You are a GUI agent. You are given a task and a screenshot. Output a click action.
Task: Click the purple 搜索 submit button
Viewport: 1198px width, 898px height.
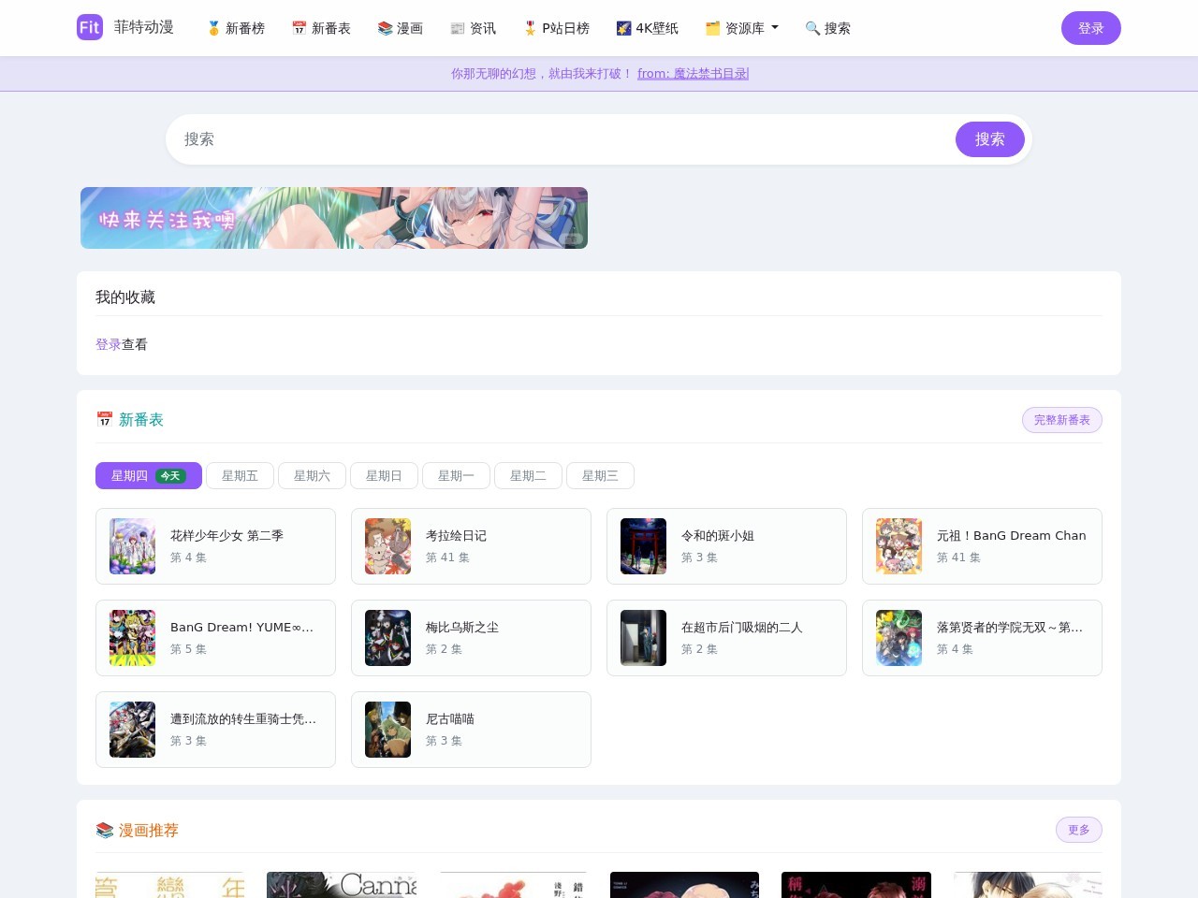[989, 139]
